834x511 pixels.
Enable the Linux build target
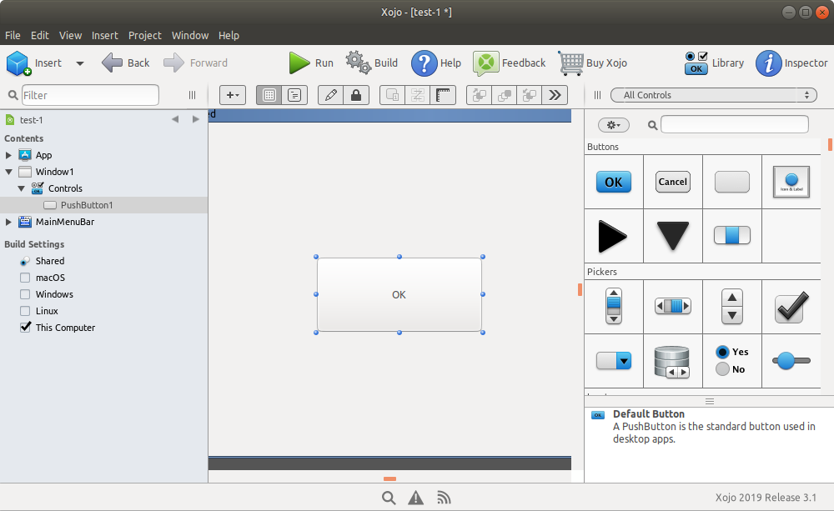25,311
